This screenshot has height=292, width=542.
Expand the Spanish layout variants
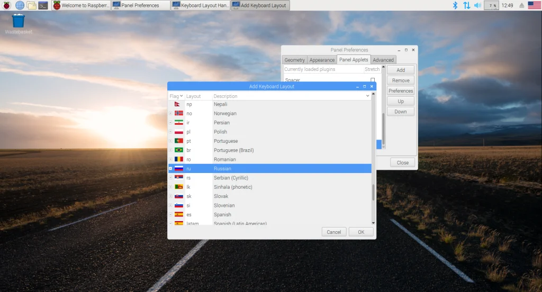pos(170,215)
